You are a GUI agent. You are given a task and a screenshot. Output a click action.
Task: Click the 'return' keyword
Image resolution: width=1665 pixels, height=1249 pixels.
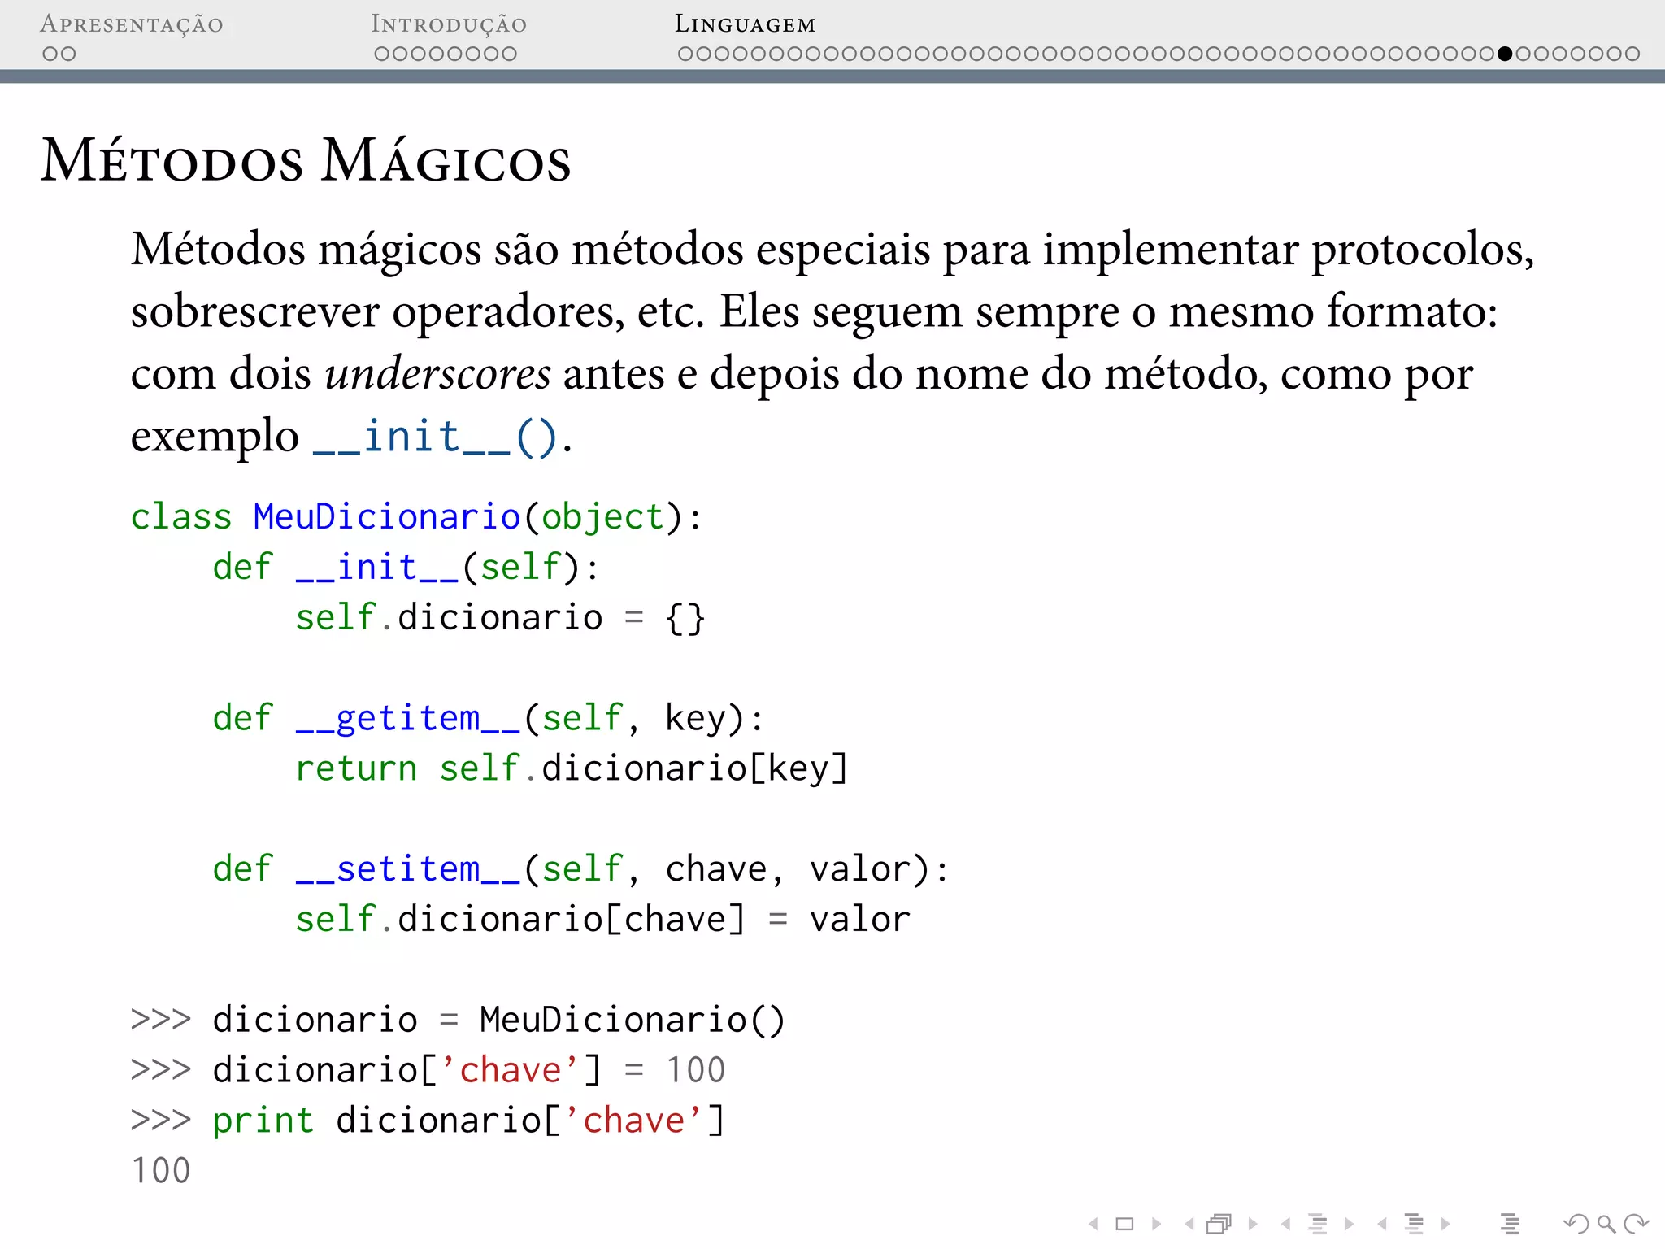pyautogui.click(x=356, y=768)
